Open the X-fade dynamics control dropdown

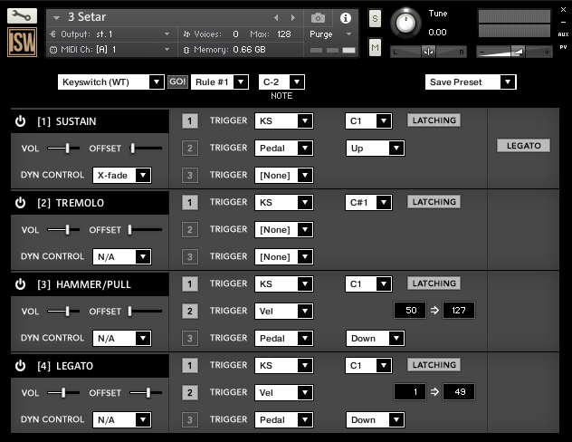click(122, 175)
